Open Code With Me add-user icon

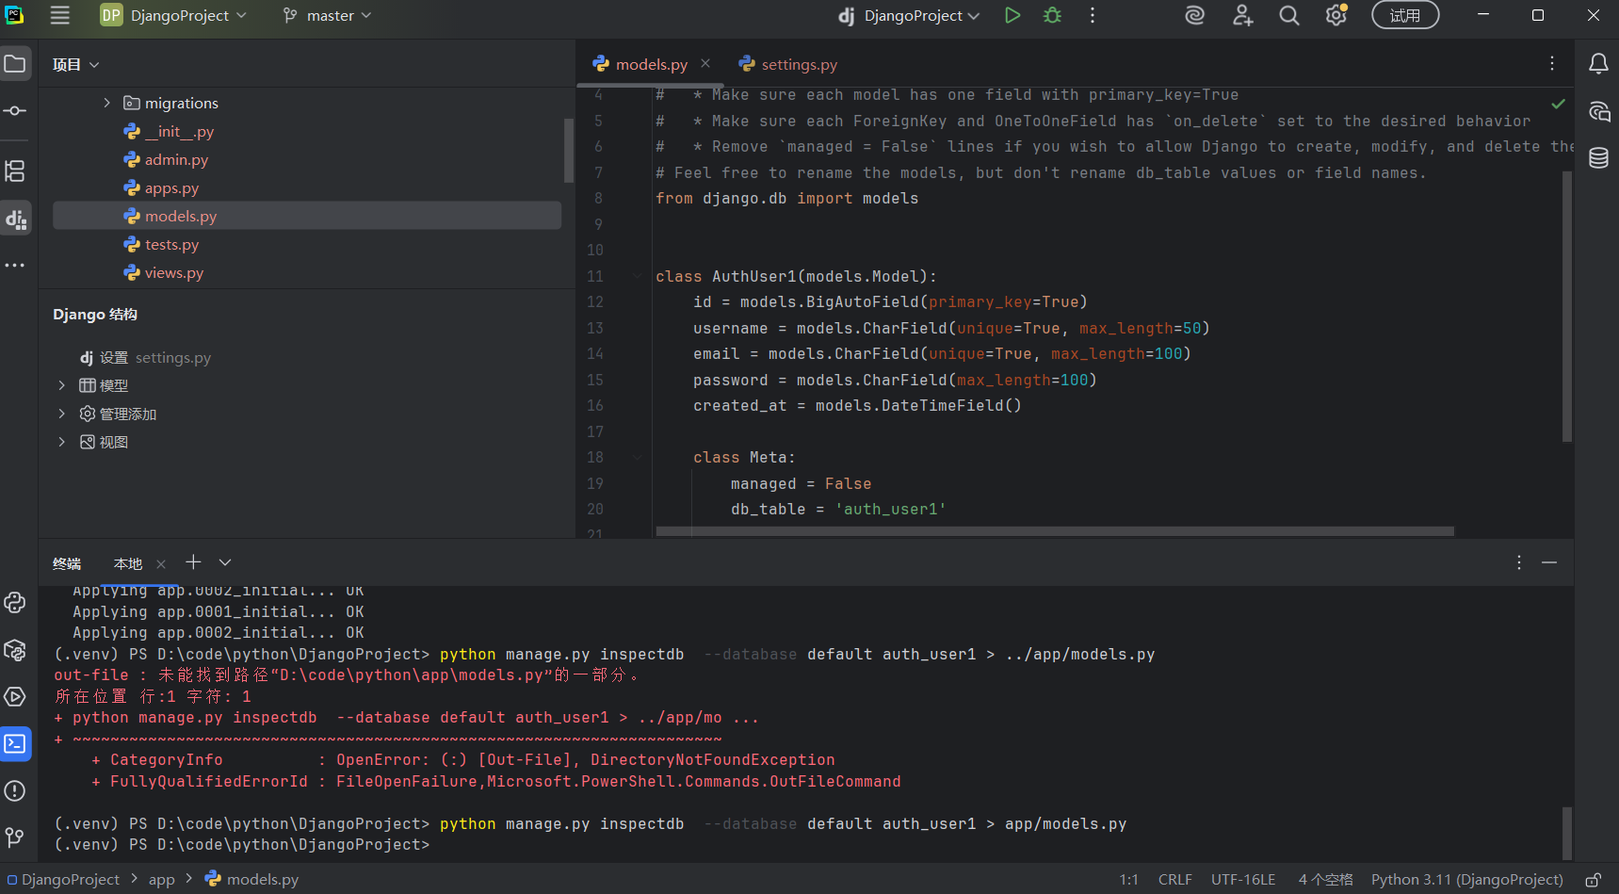pos(1242,15)
